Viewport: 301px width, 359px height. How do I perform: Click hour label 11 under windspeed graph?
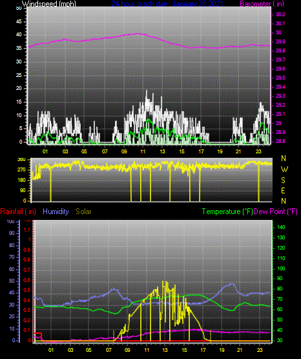(x=143, y=151)
